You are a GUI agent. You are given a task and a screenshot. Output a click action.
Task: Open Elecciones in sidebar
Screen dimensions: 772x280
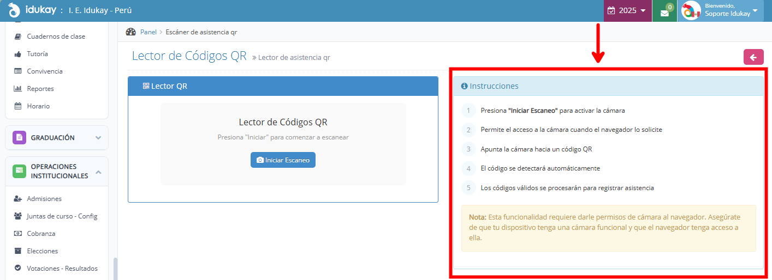point(43,251)
